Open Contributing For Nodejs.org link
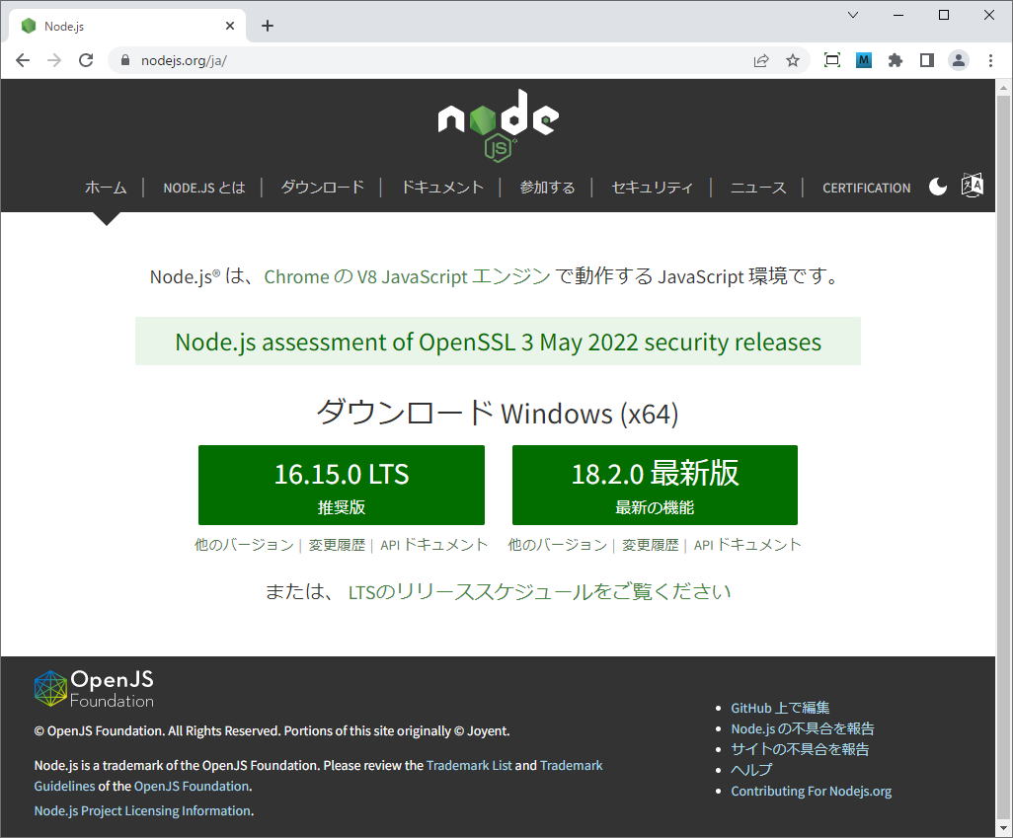Screen dimensions: 1013x838 [811, 791]
